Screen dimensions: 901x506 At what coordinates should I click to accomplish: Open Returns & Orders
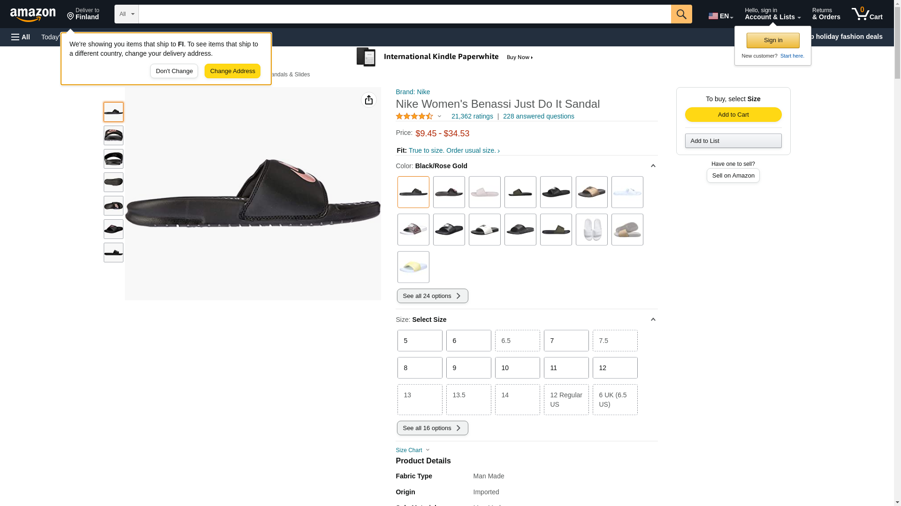pyautogui.click(x=826, y=14)
